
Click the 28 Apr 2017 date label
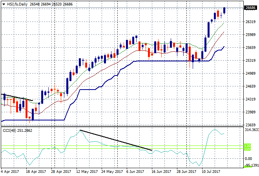61,172
